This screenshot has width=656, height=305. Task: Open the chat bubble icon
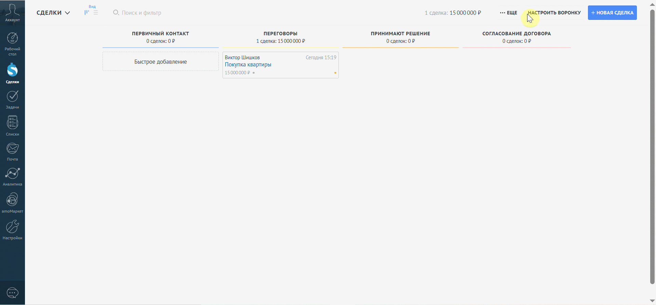coord(13,293)
